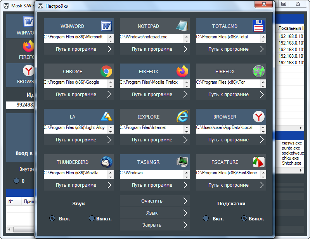
Task: Open Язык language selection
Action: pyautogui.click(x=154, y=213)
